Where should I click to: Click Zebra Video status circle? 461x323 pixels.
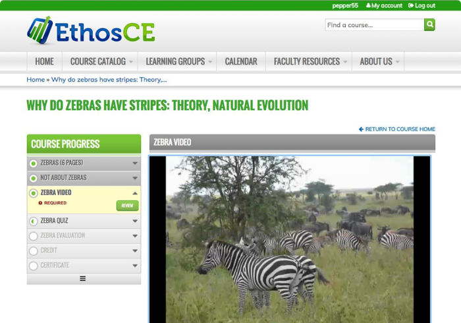(34, 193)
